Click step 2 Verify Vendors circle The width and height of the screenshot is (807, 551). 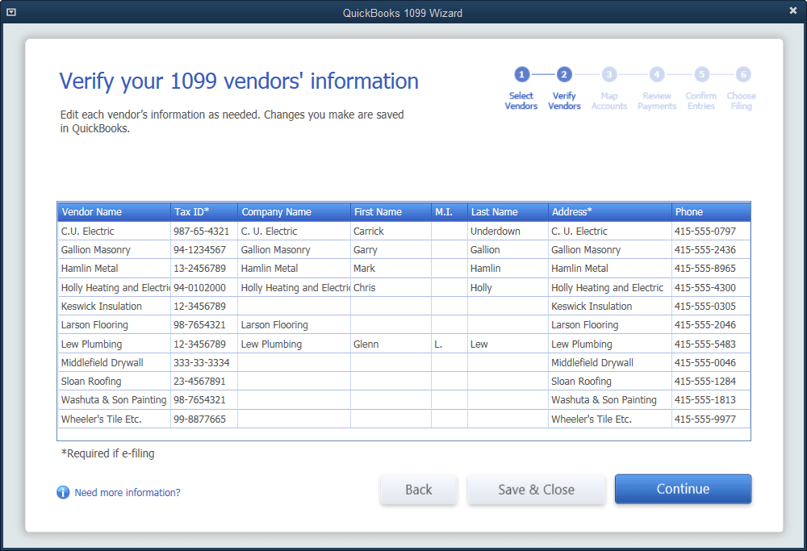pyautogui.click(x=563, y=74)
